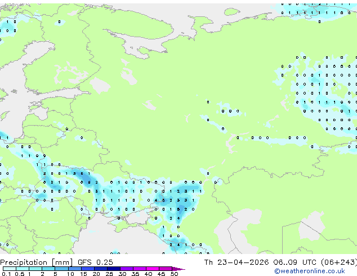
Task: Click the '20' legend label
Action: point(96,274)
